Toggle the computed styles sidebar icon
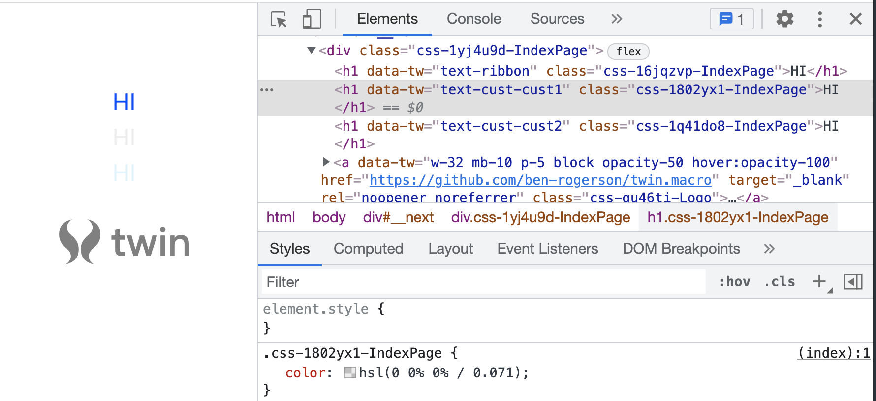Viewport: 876px width, 401px height. [x=853, y=282]
